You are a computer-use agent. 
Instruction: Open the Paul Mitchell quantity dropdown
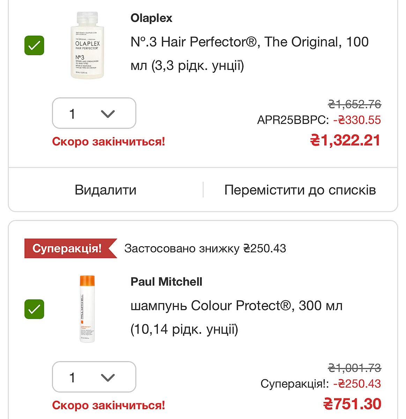point(94,377)
